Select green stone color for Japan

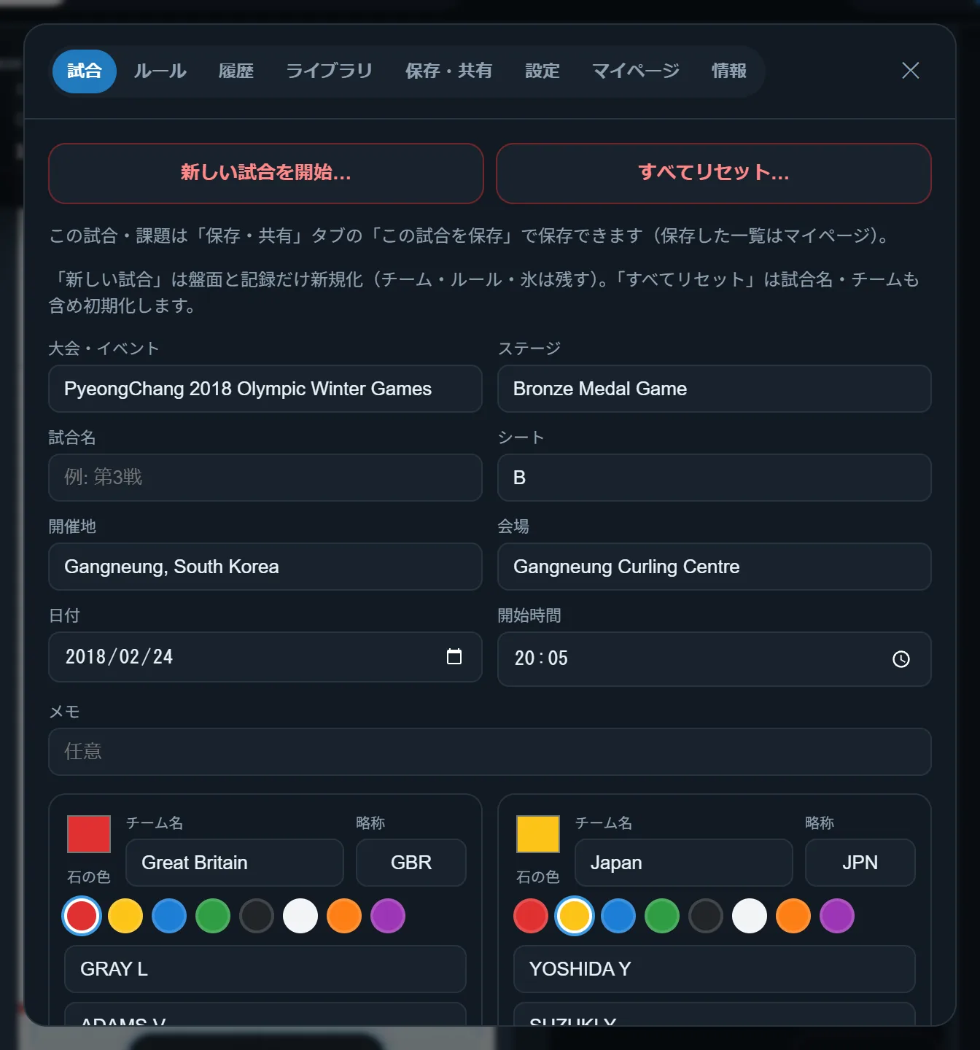tap(662, 916)
